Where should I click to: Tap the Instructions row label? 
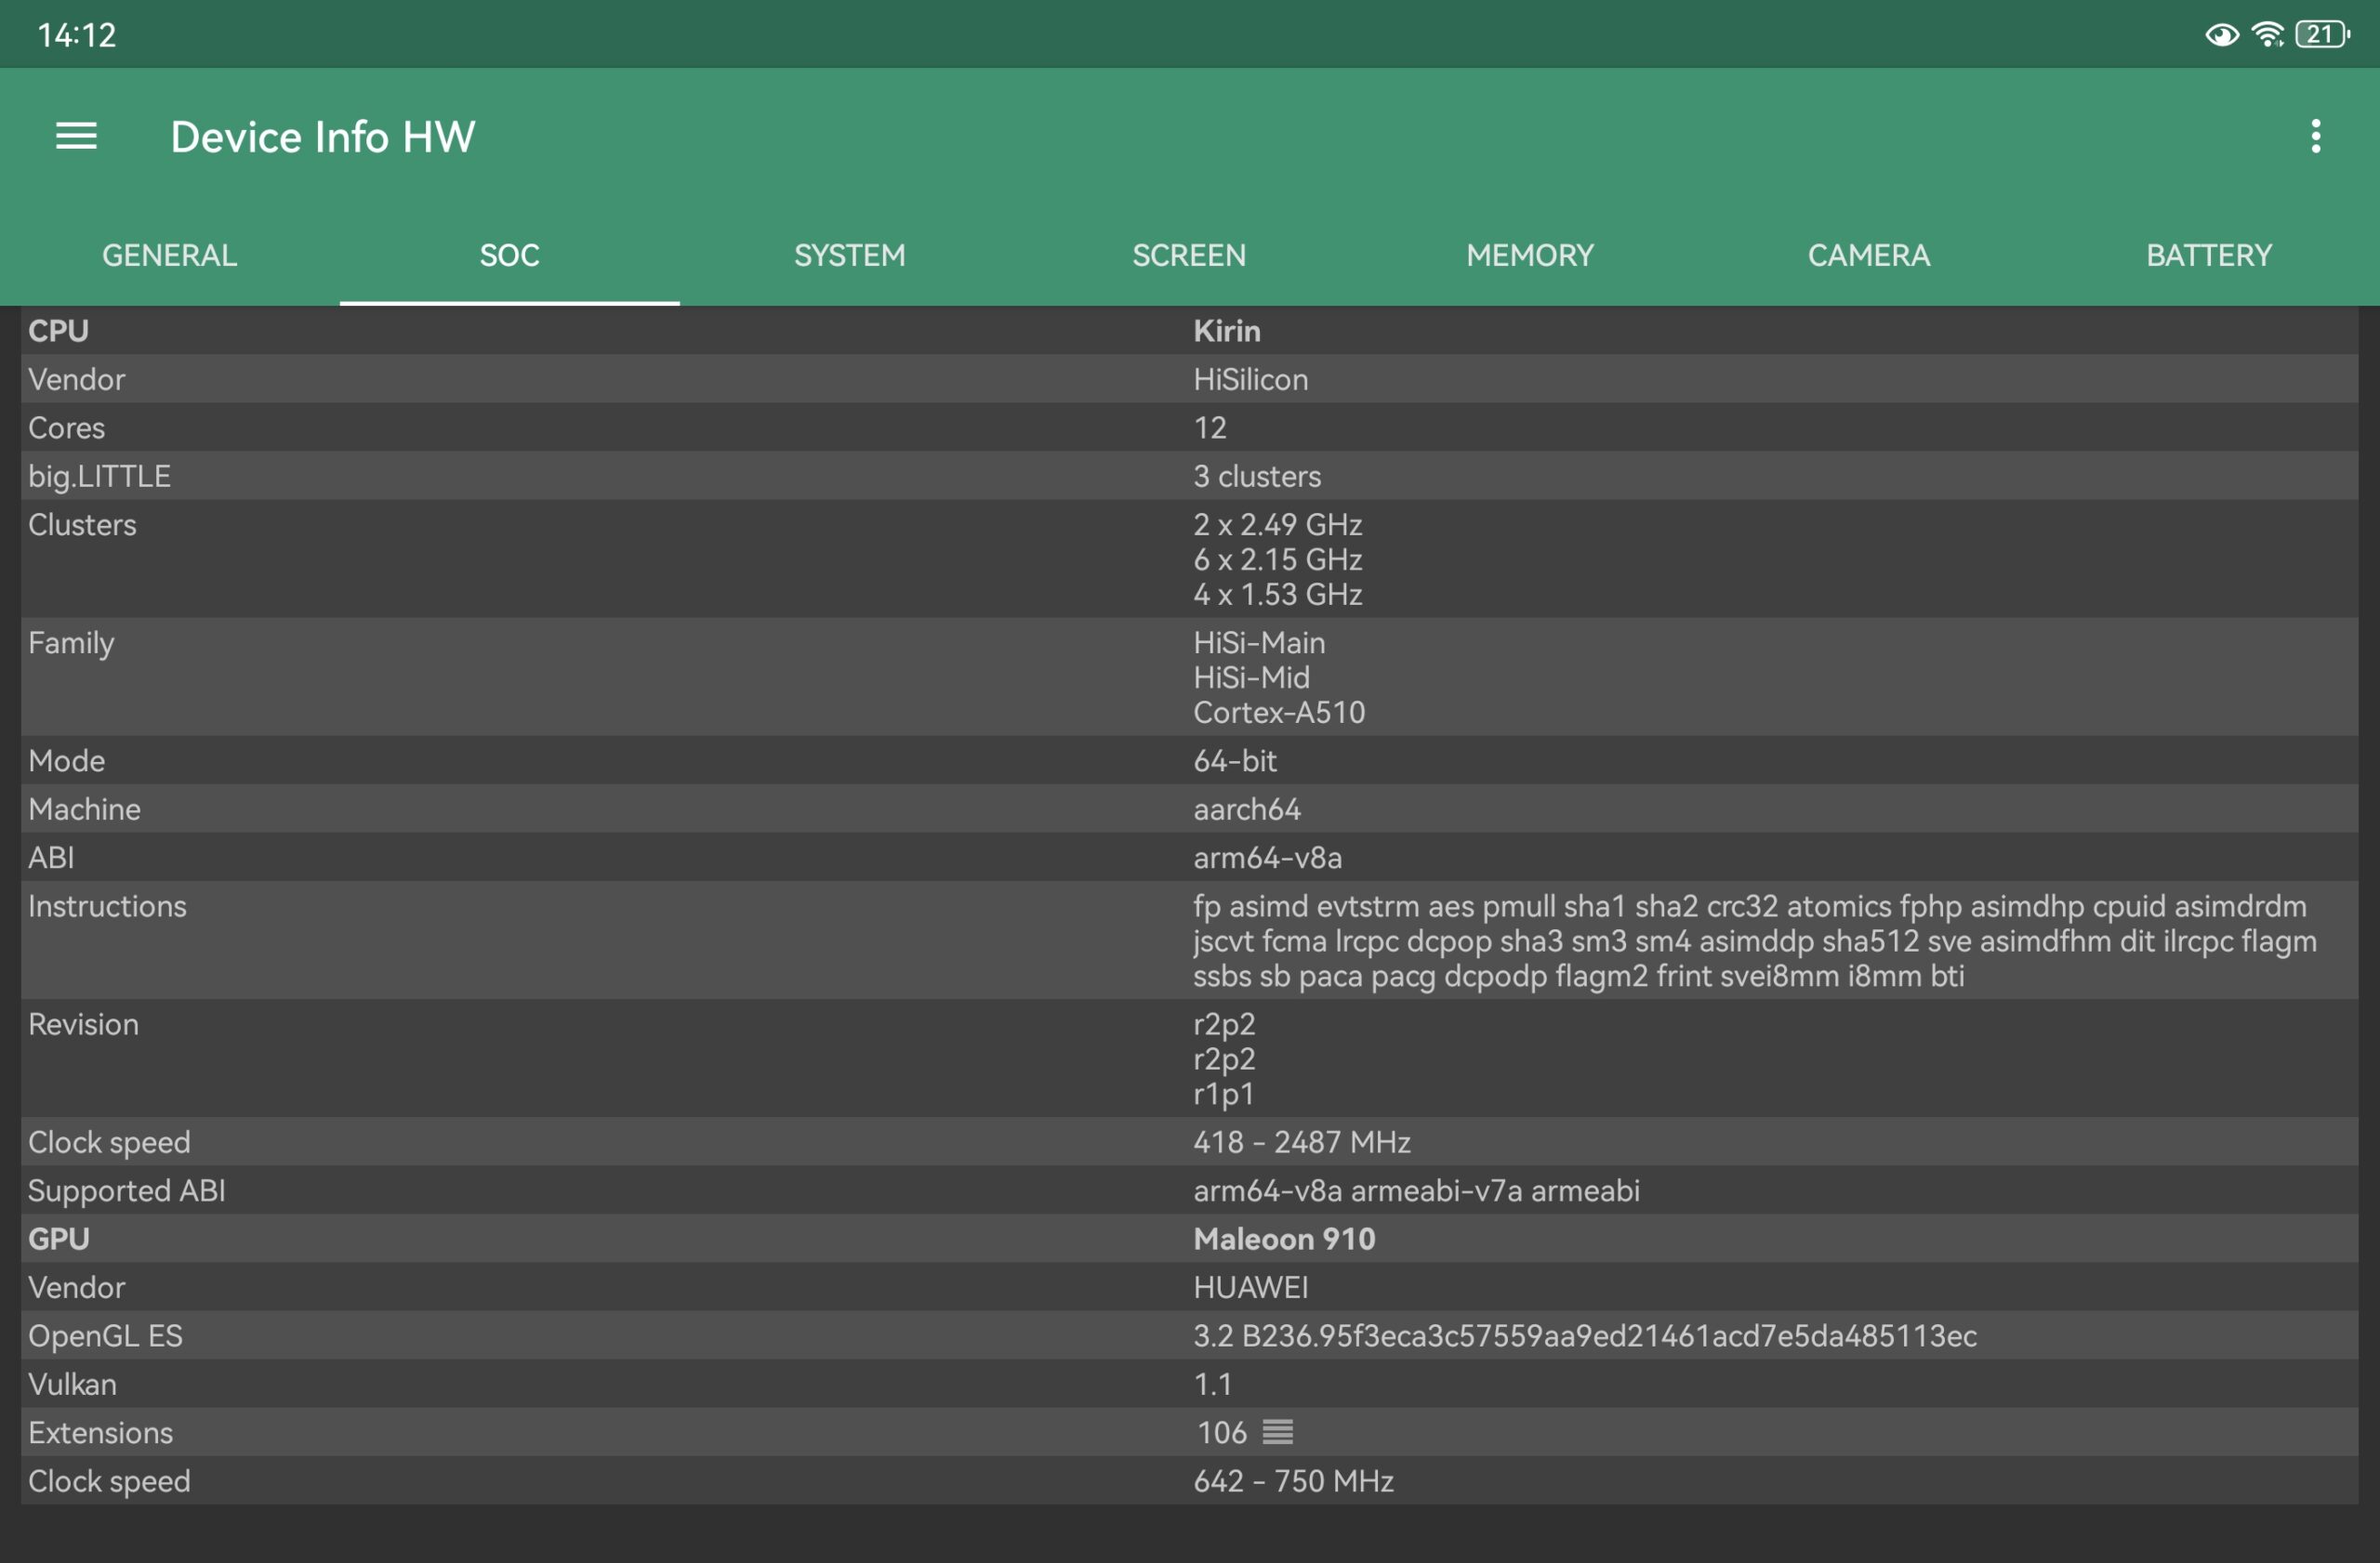pos(107,906)
